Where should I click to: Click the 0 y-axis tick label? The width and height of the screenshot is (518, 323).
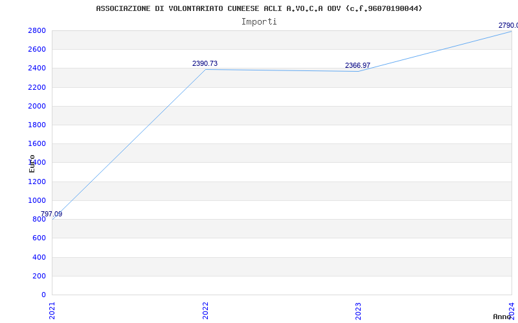pos(44,295)
